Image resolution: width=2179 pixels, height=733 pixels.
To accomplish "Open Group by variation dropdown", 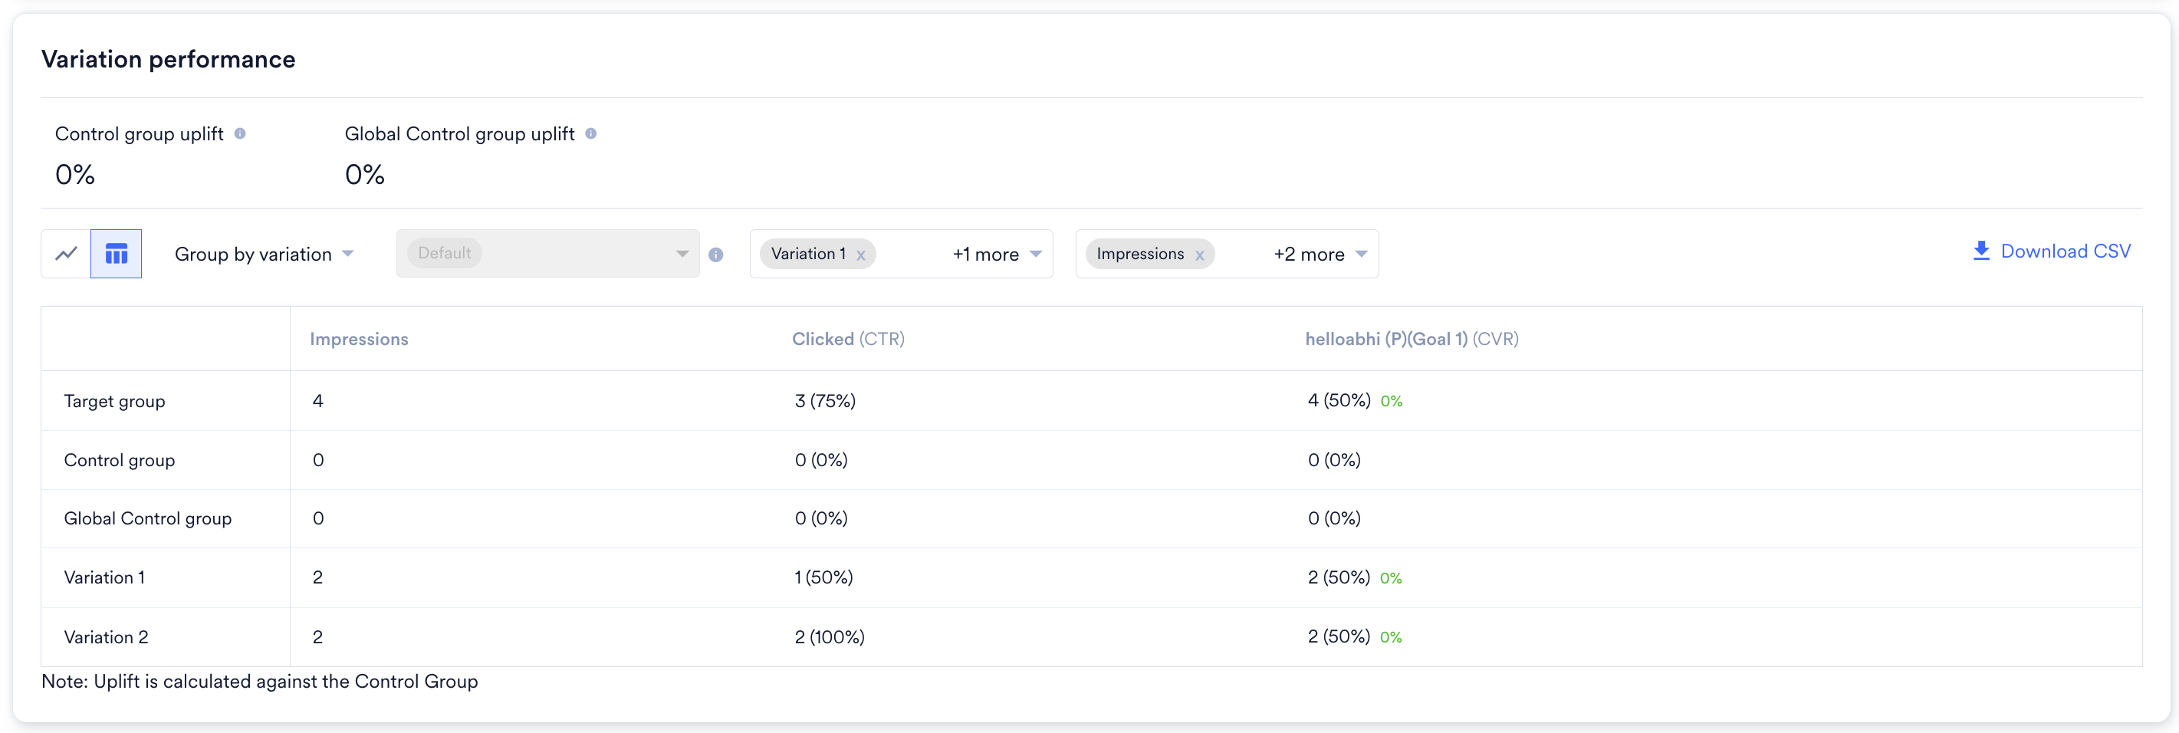I will [x=264, y=255].
